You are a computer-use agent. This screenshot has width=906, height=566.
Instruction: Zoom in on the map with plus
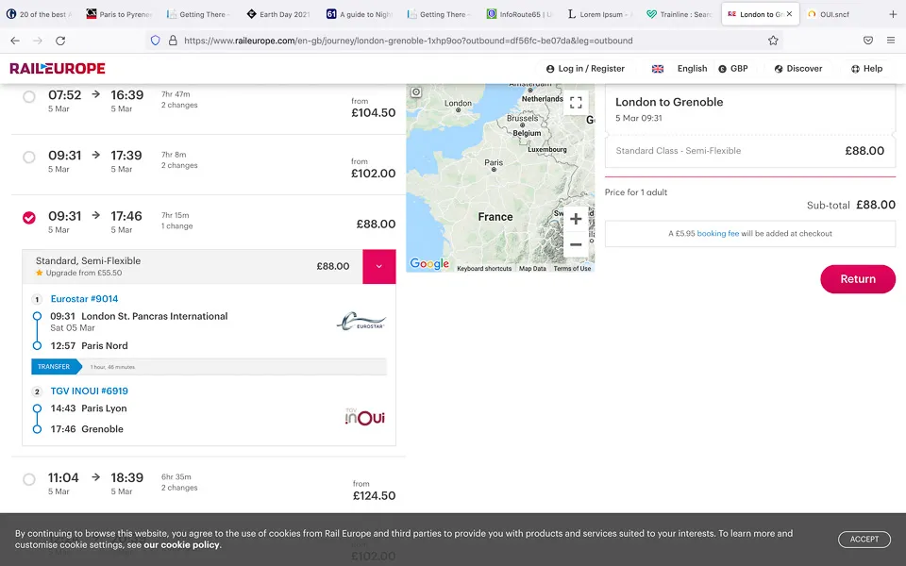(576, 219)
